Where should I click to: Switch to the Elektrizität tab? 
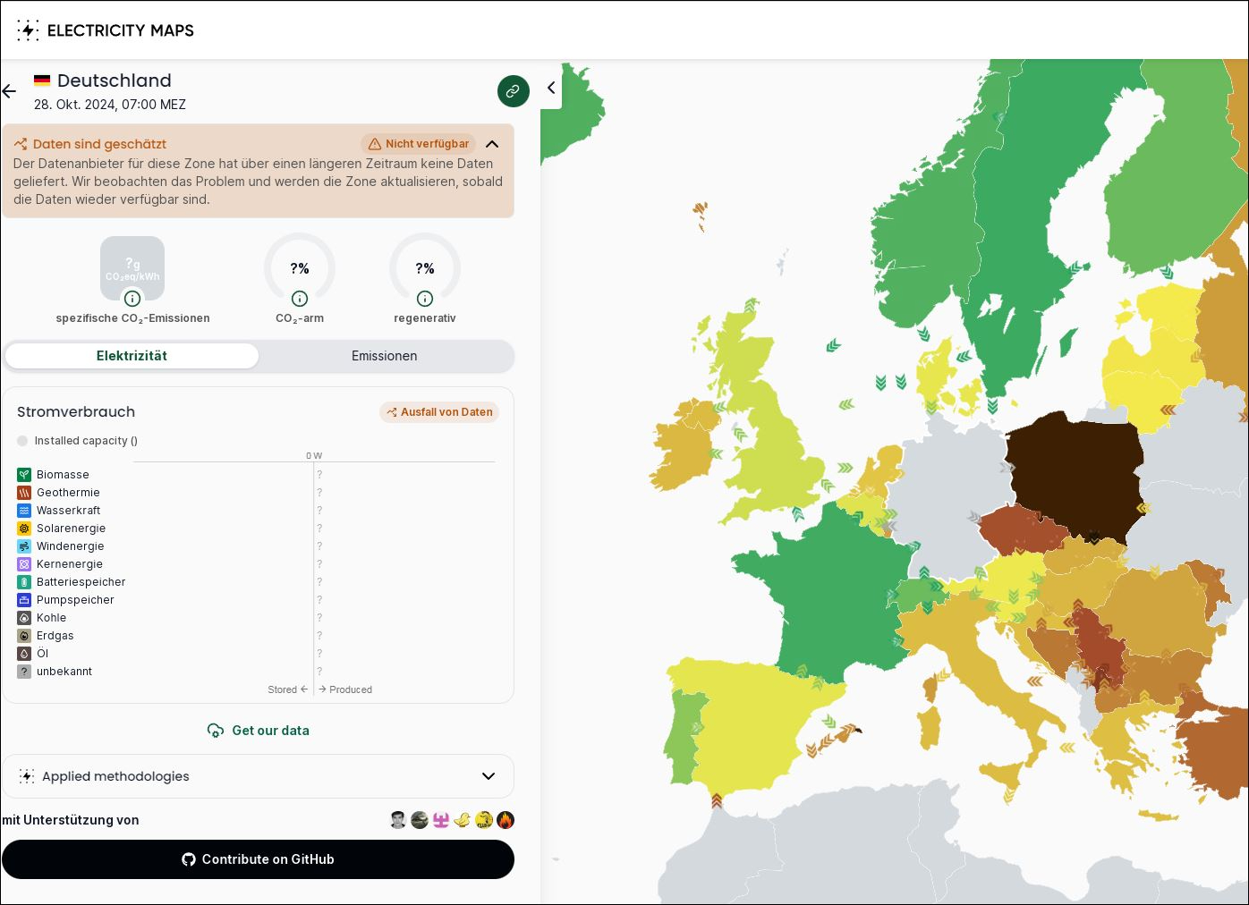(132, 356)
